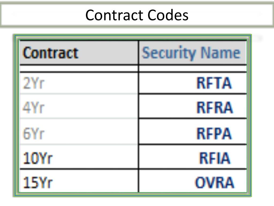Click the 2Yr contract cell
274x206 pixels.
click(x=79, y=83)
